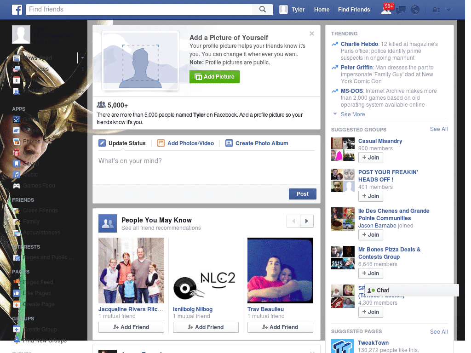
Task: Click the search magnifier icon
Action: pyautogui.click(x=263, y=9)
